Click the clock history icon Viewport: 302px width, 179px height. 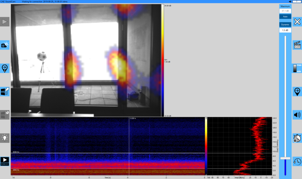click(297, 161)
